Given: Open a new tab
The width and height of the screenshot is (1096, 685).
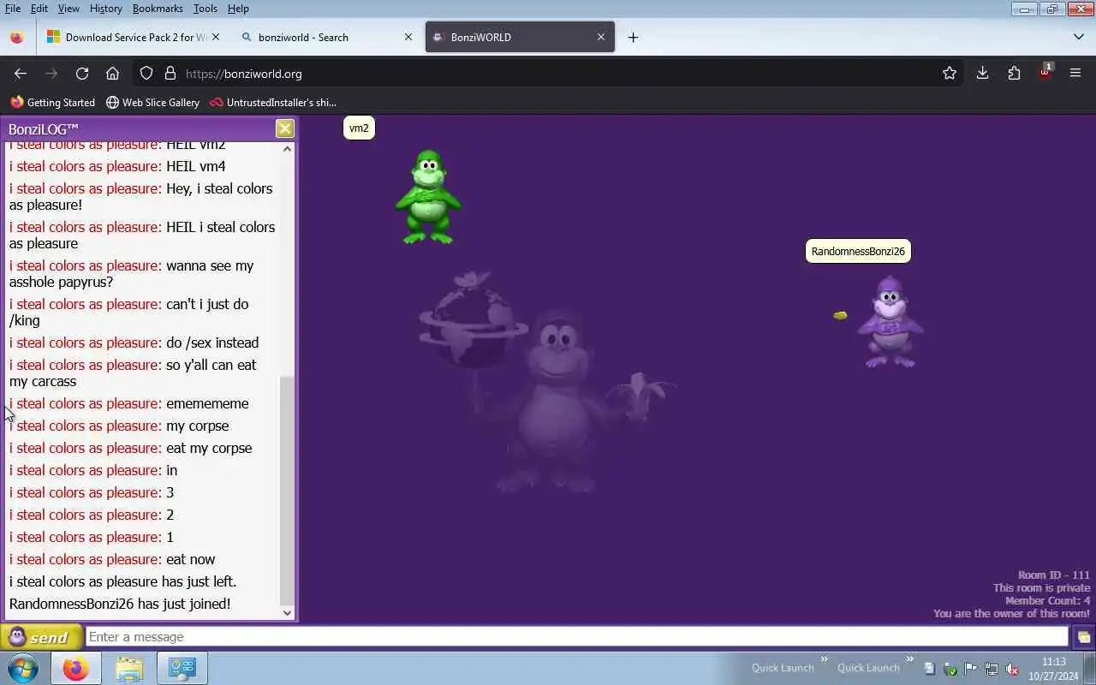Looking at the screenshot, I should click(x=633, y=37).
